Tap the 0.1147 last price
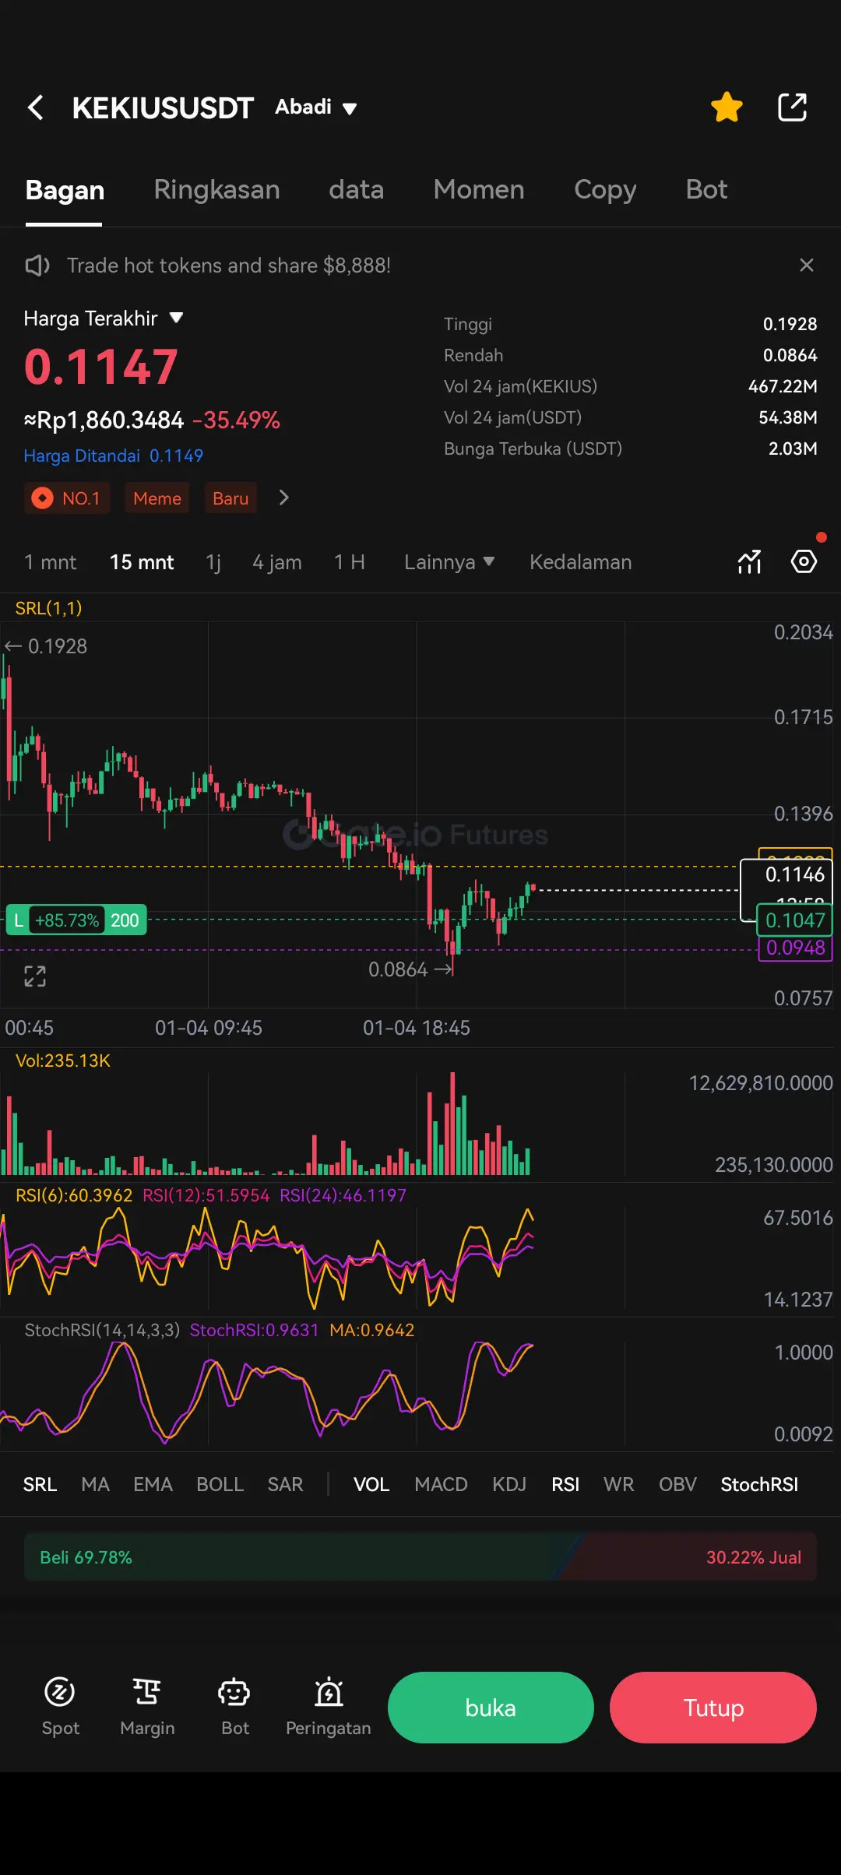The height and width of the screenshot is (1875, 841). (x=101, y=366)
